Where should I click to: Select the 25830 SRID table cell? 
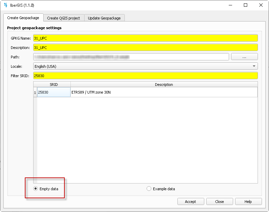point(54,92)
